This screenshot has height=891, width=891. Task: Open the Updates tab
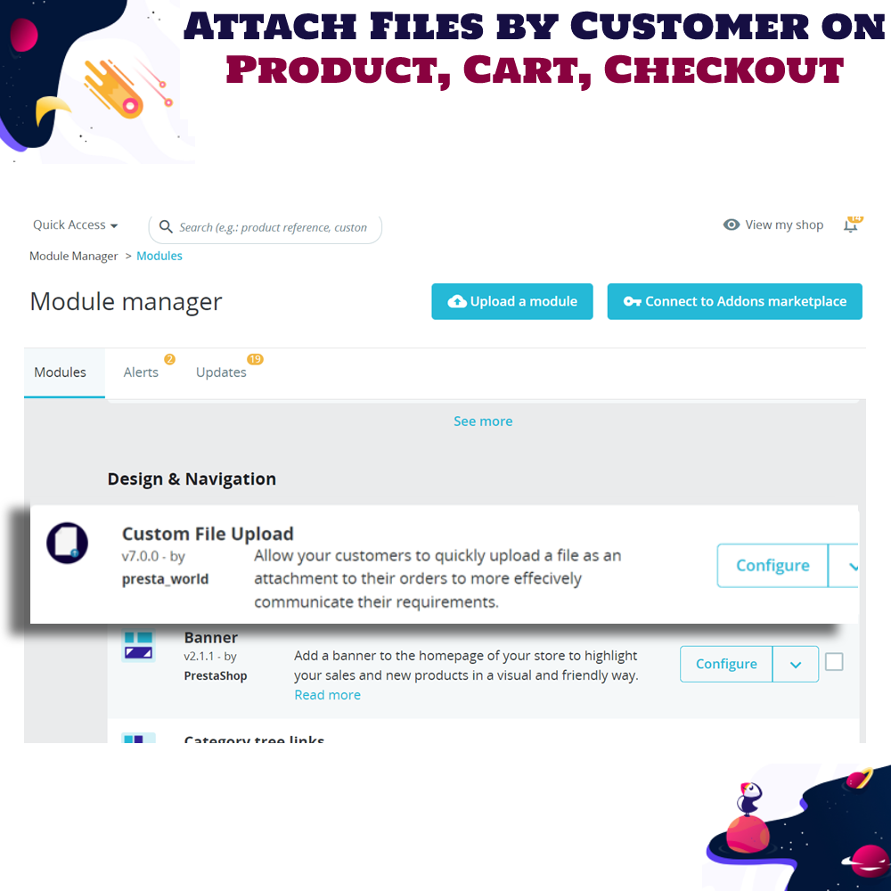point(221,372)
